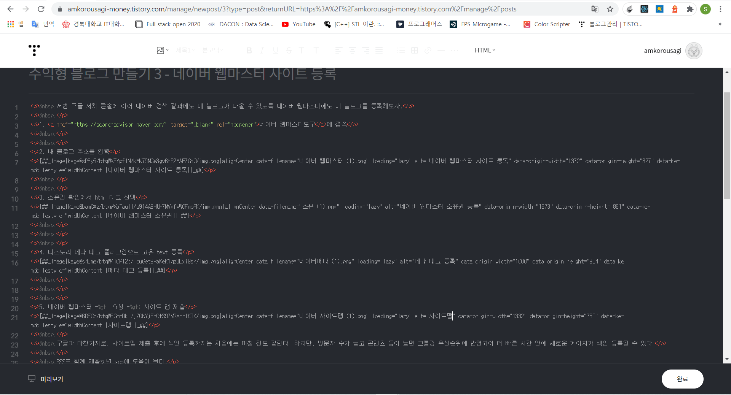Toggle strikethrough formatting in toolbar
Screen dimensions: 731x395
click(x=289, y=50)
